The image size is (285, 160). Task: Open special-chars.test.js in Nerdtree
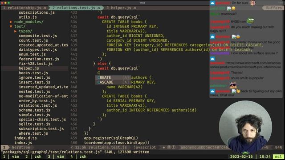(42, 120)
